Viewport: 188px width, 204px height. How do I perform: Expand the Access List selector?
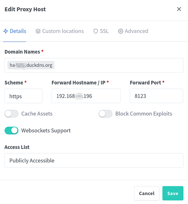(94, 160)
